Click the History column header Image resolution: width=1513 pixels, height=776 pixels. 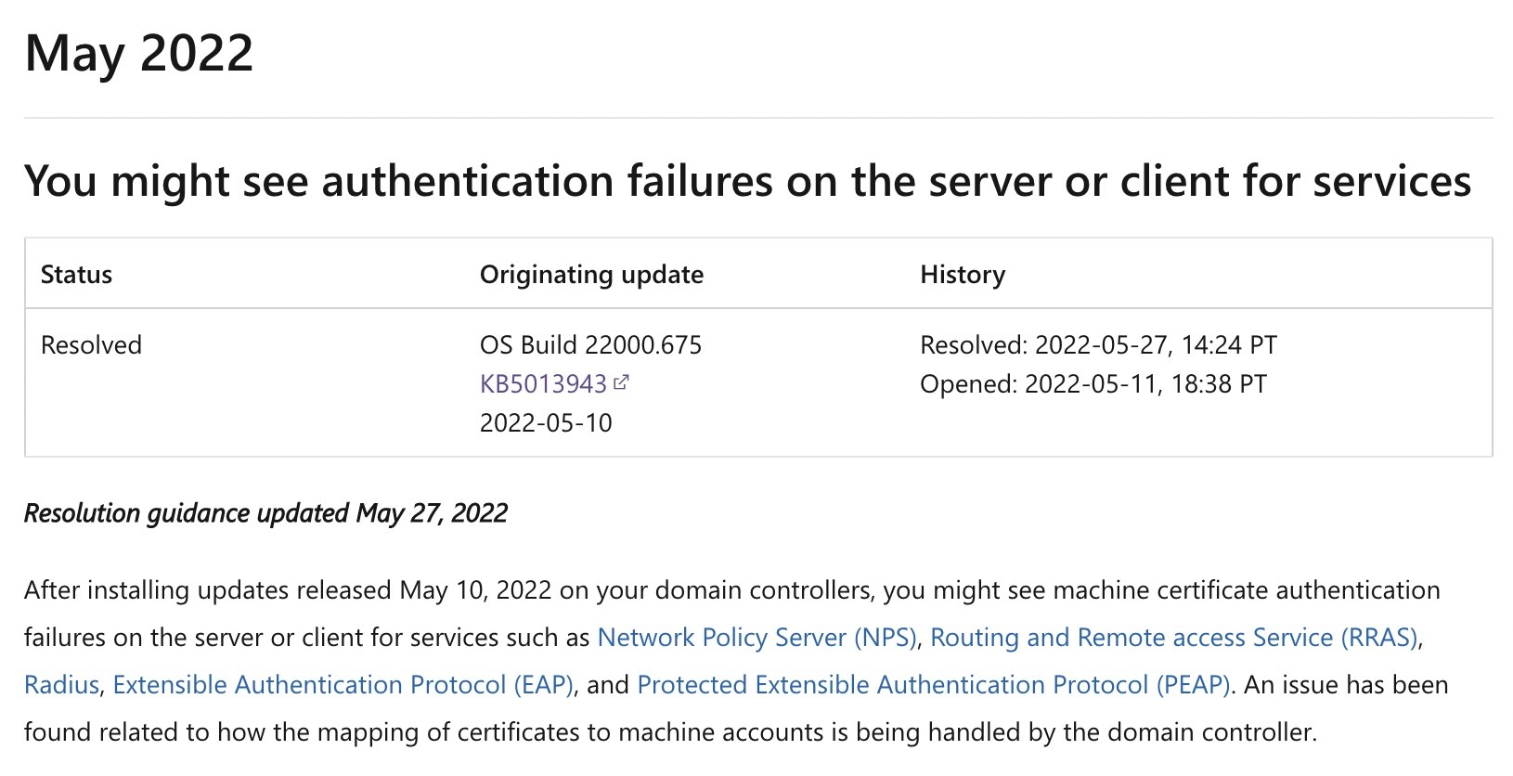click(963, 275)
